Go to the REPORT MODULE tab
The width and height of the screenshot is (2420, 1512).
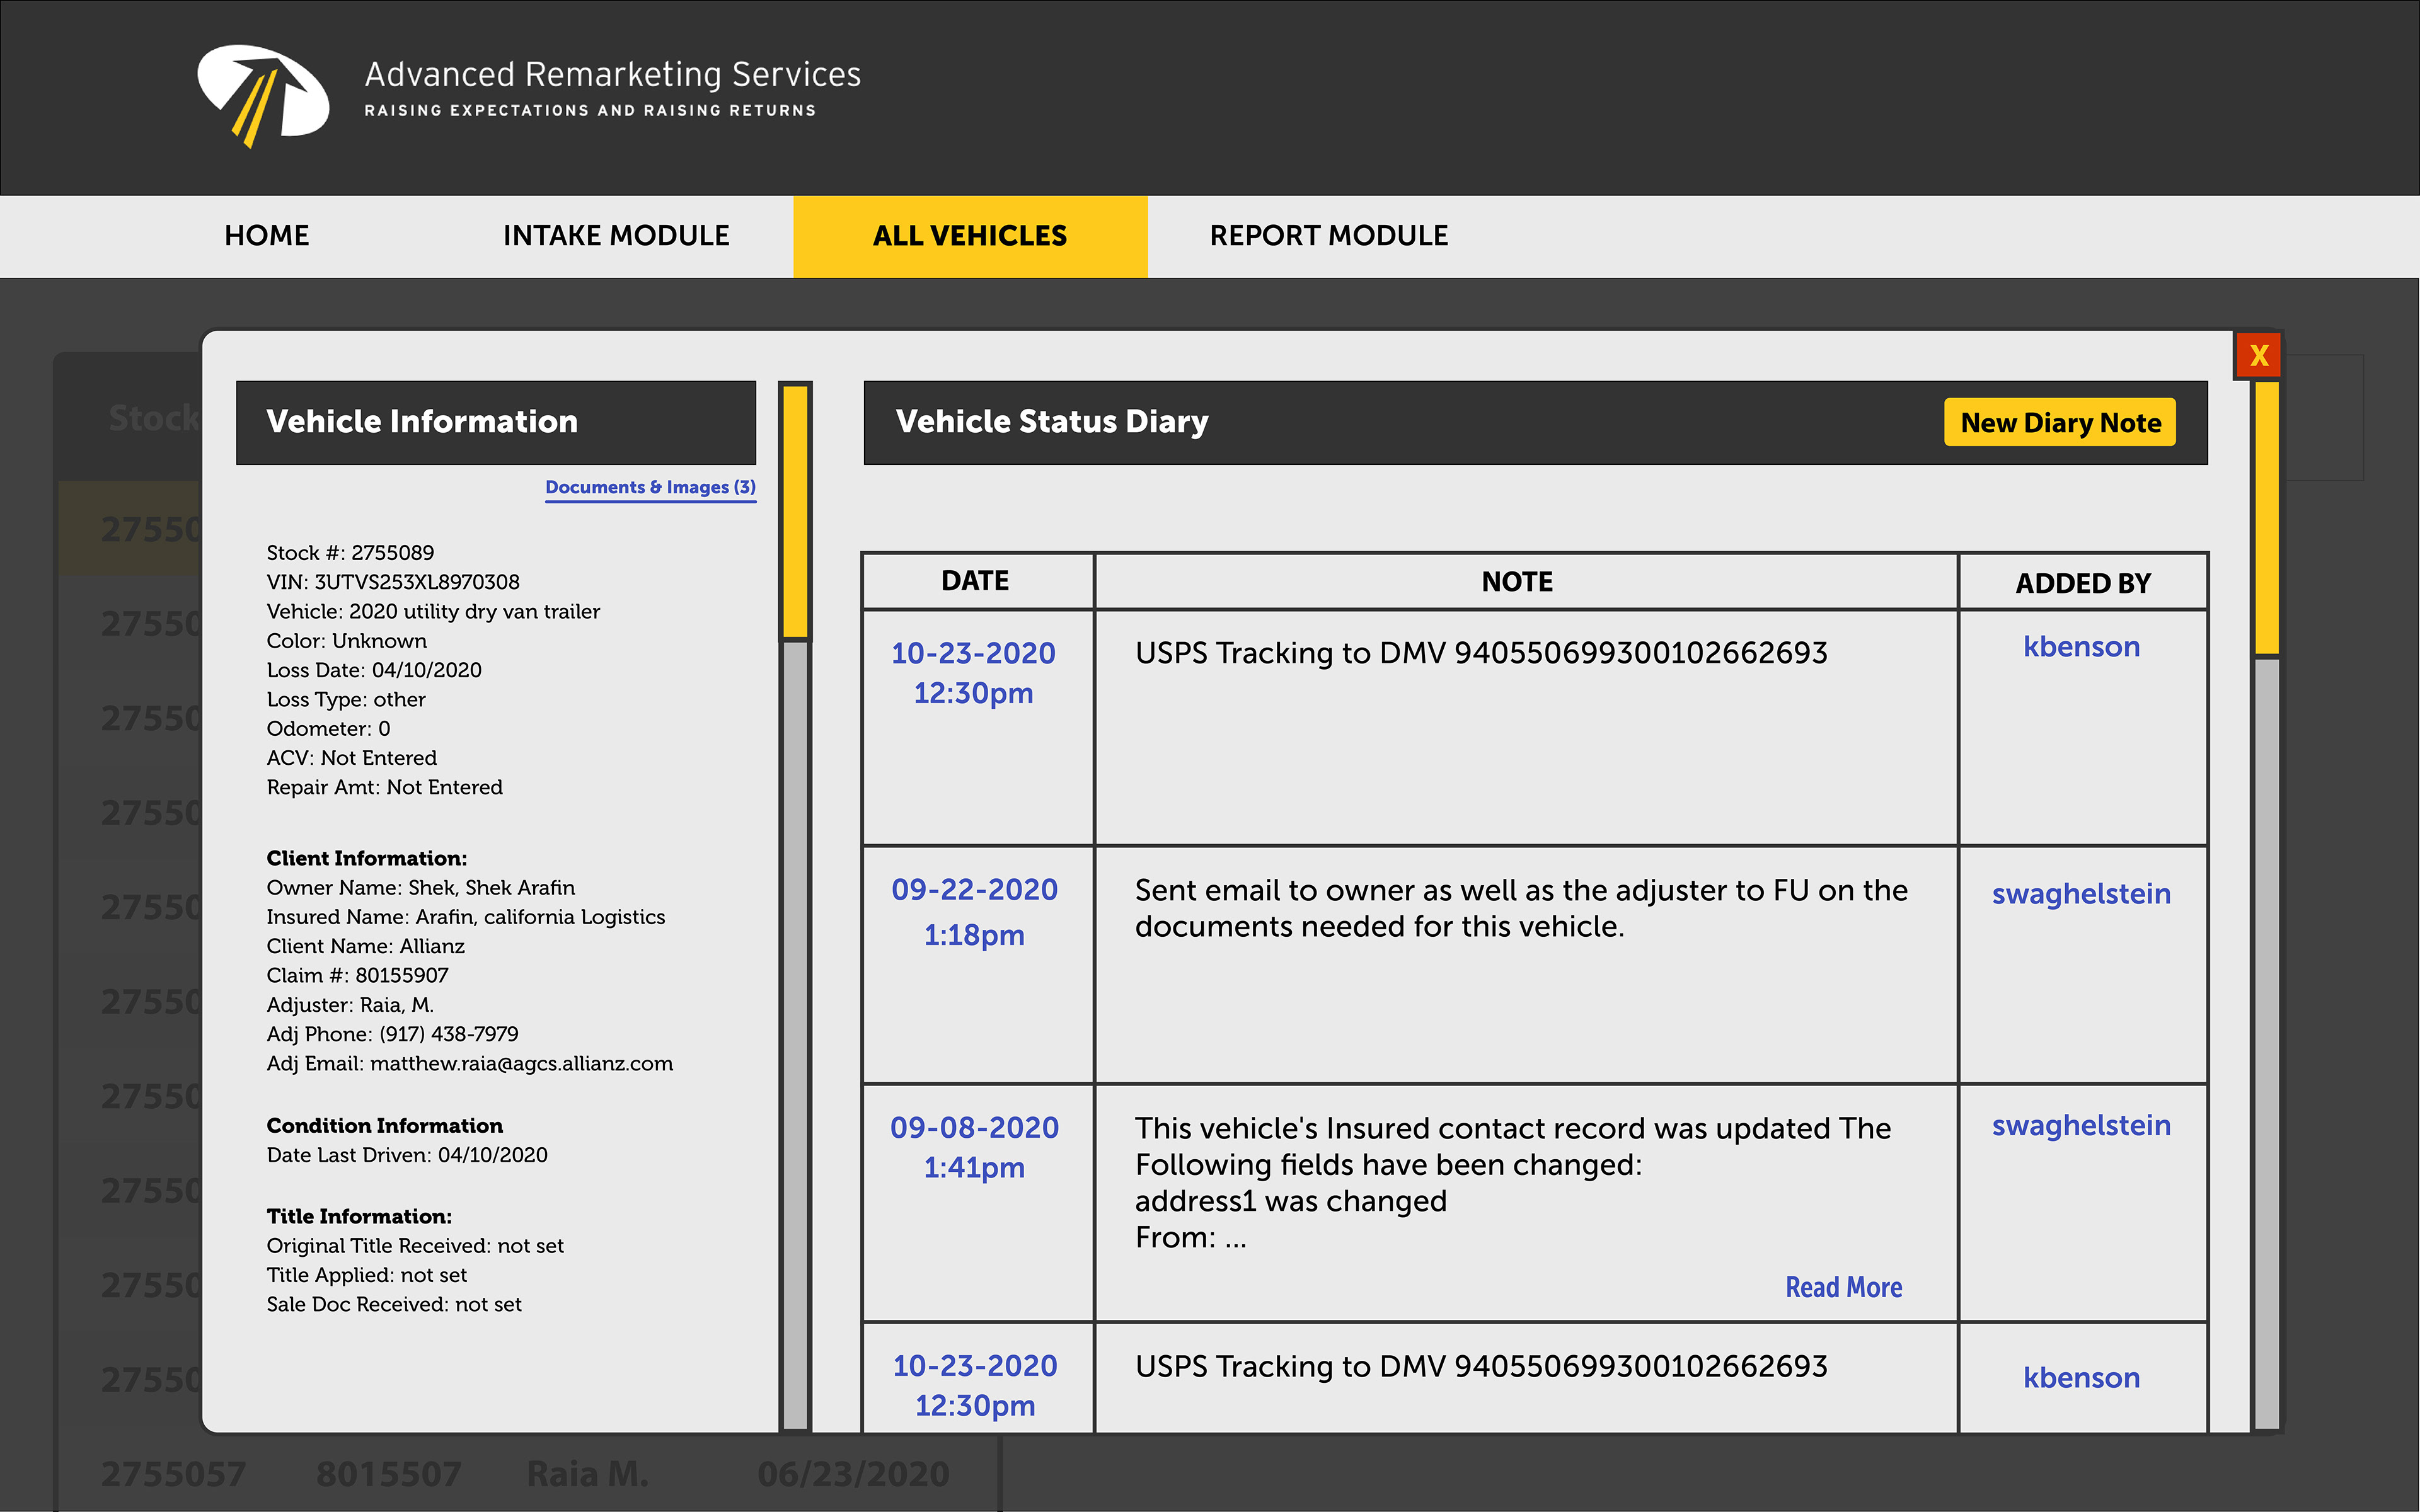pos(1328,236)
